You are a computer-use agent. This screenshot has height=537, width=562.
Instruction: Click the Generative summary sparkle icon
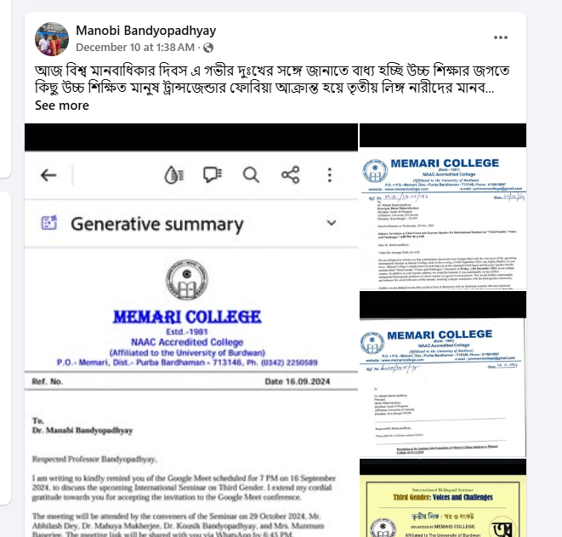click(x=49, y=222)
